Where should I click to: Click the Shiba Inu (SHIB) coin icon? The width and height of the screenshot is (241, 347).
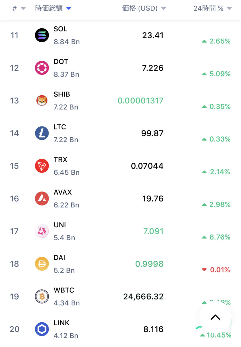(x=42, y=100)
